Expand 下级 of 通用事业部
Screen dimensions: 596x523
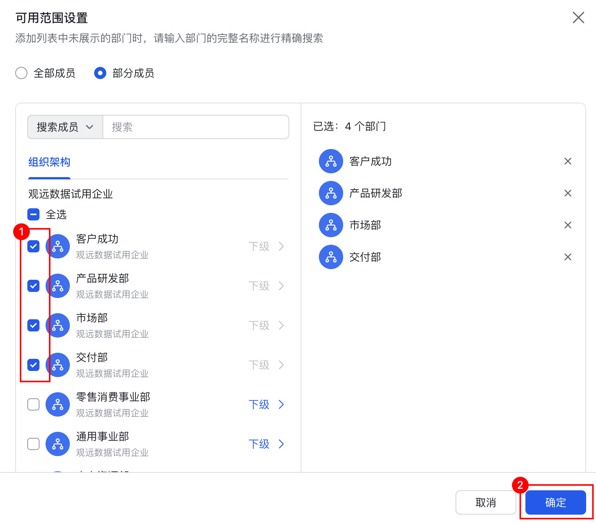pyautogui.click(x=266, y=444)
